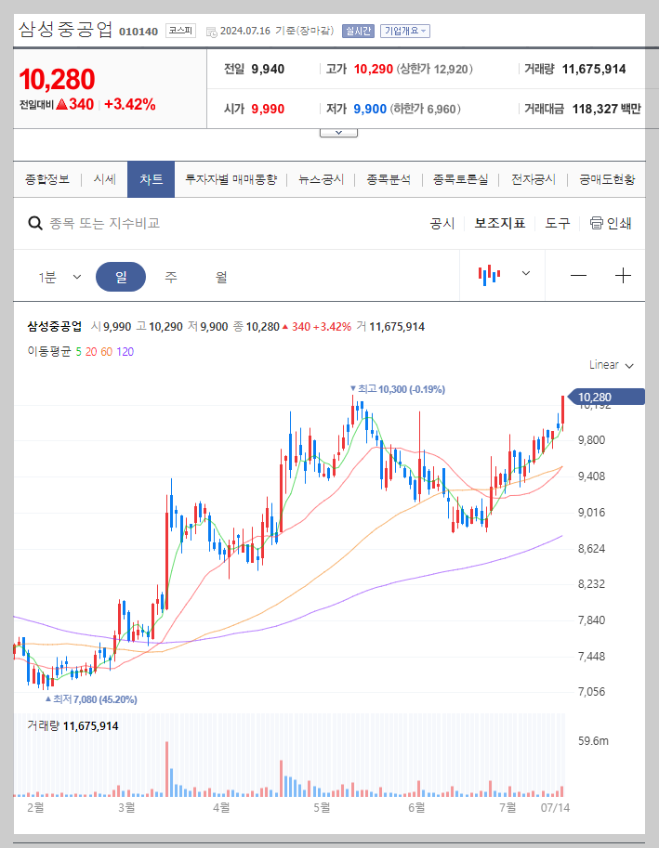This screenshot has width=659, height=848.
Task: Open the candlestick chart type icon
Action: coord(489,275)
